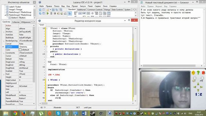The width and height of the screenshot is (206, 116).
Task: Select Button1: TButton in component tree
Action: click(x=18, y=18)
